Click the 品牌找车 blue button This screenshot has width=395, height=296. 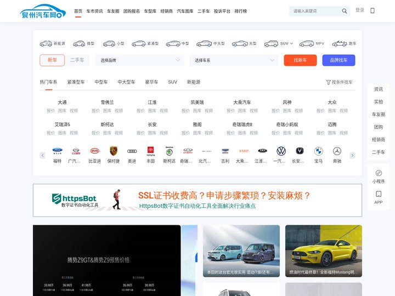[338, 60]
